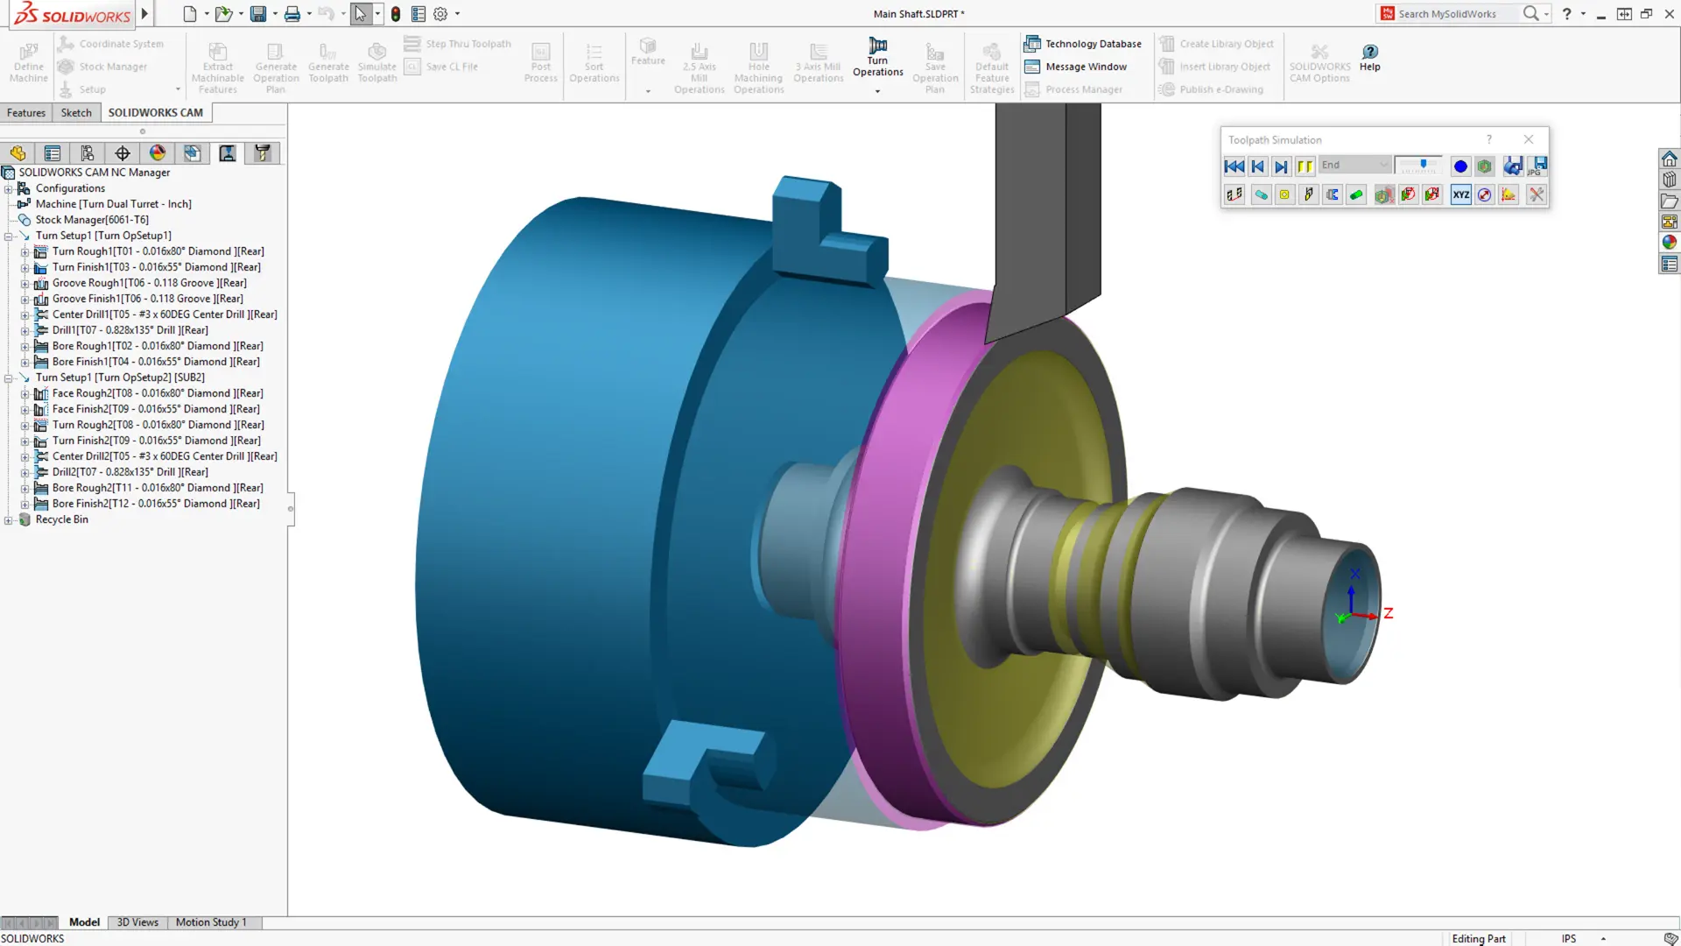Switch to the Features tab

point(26,113)
